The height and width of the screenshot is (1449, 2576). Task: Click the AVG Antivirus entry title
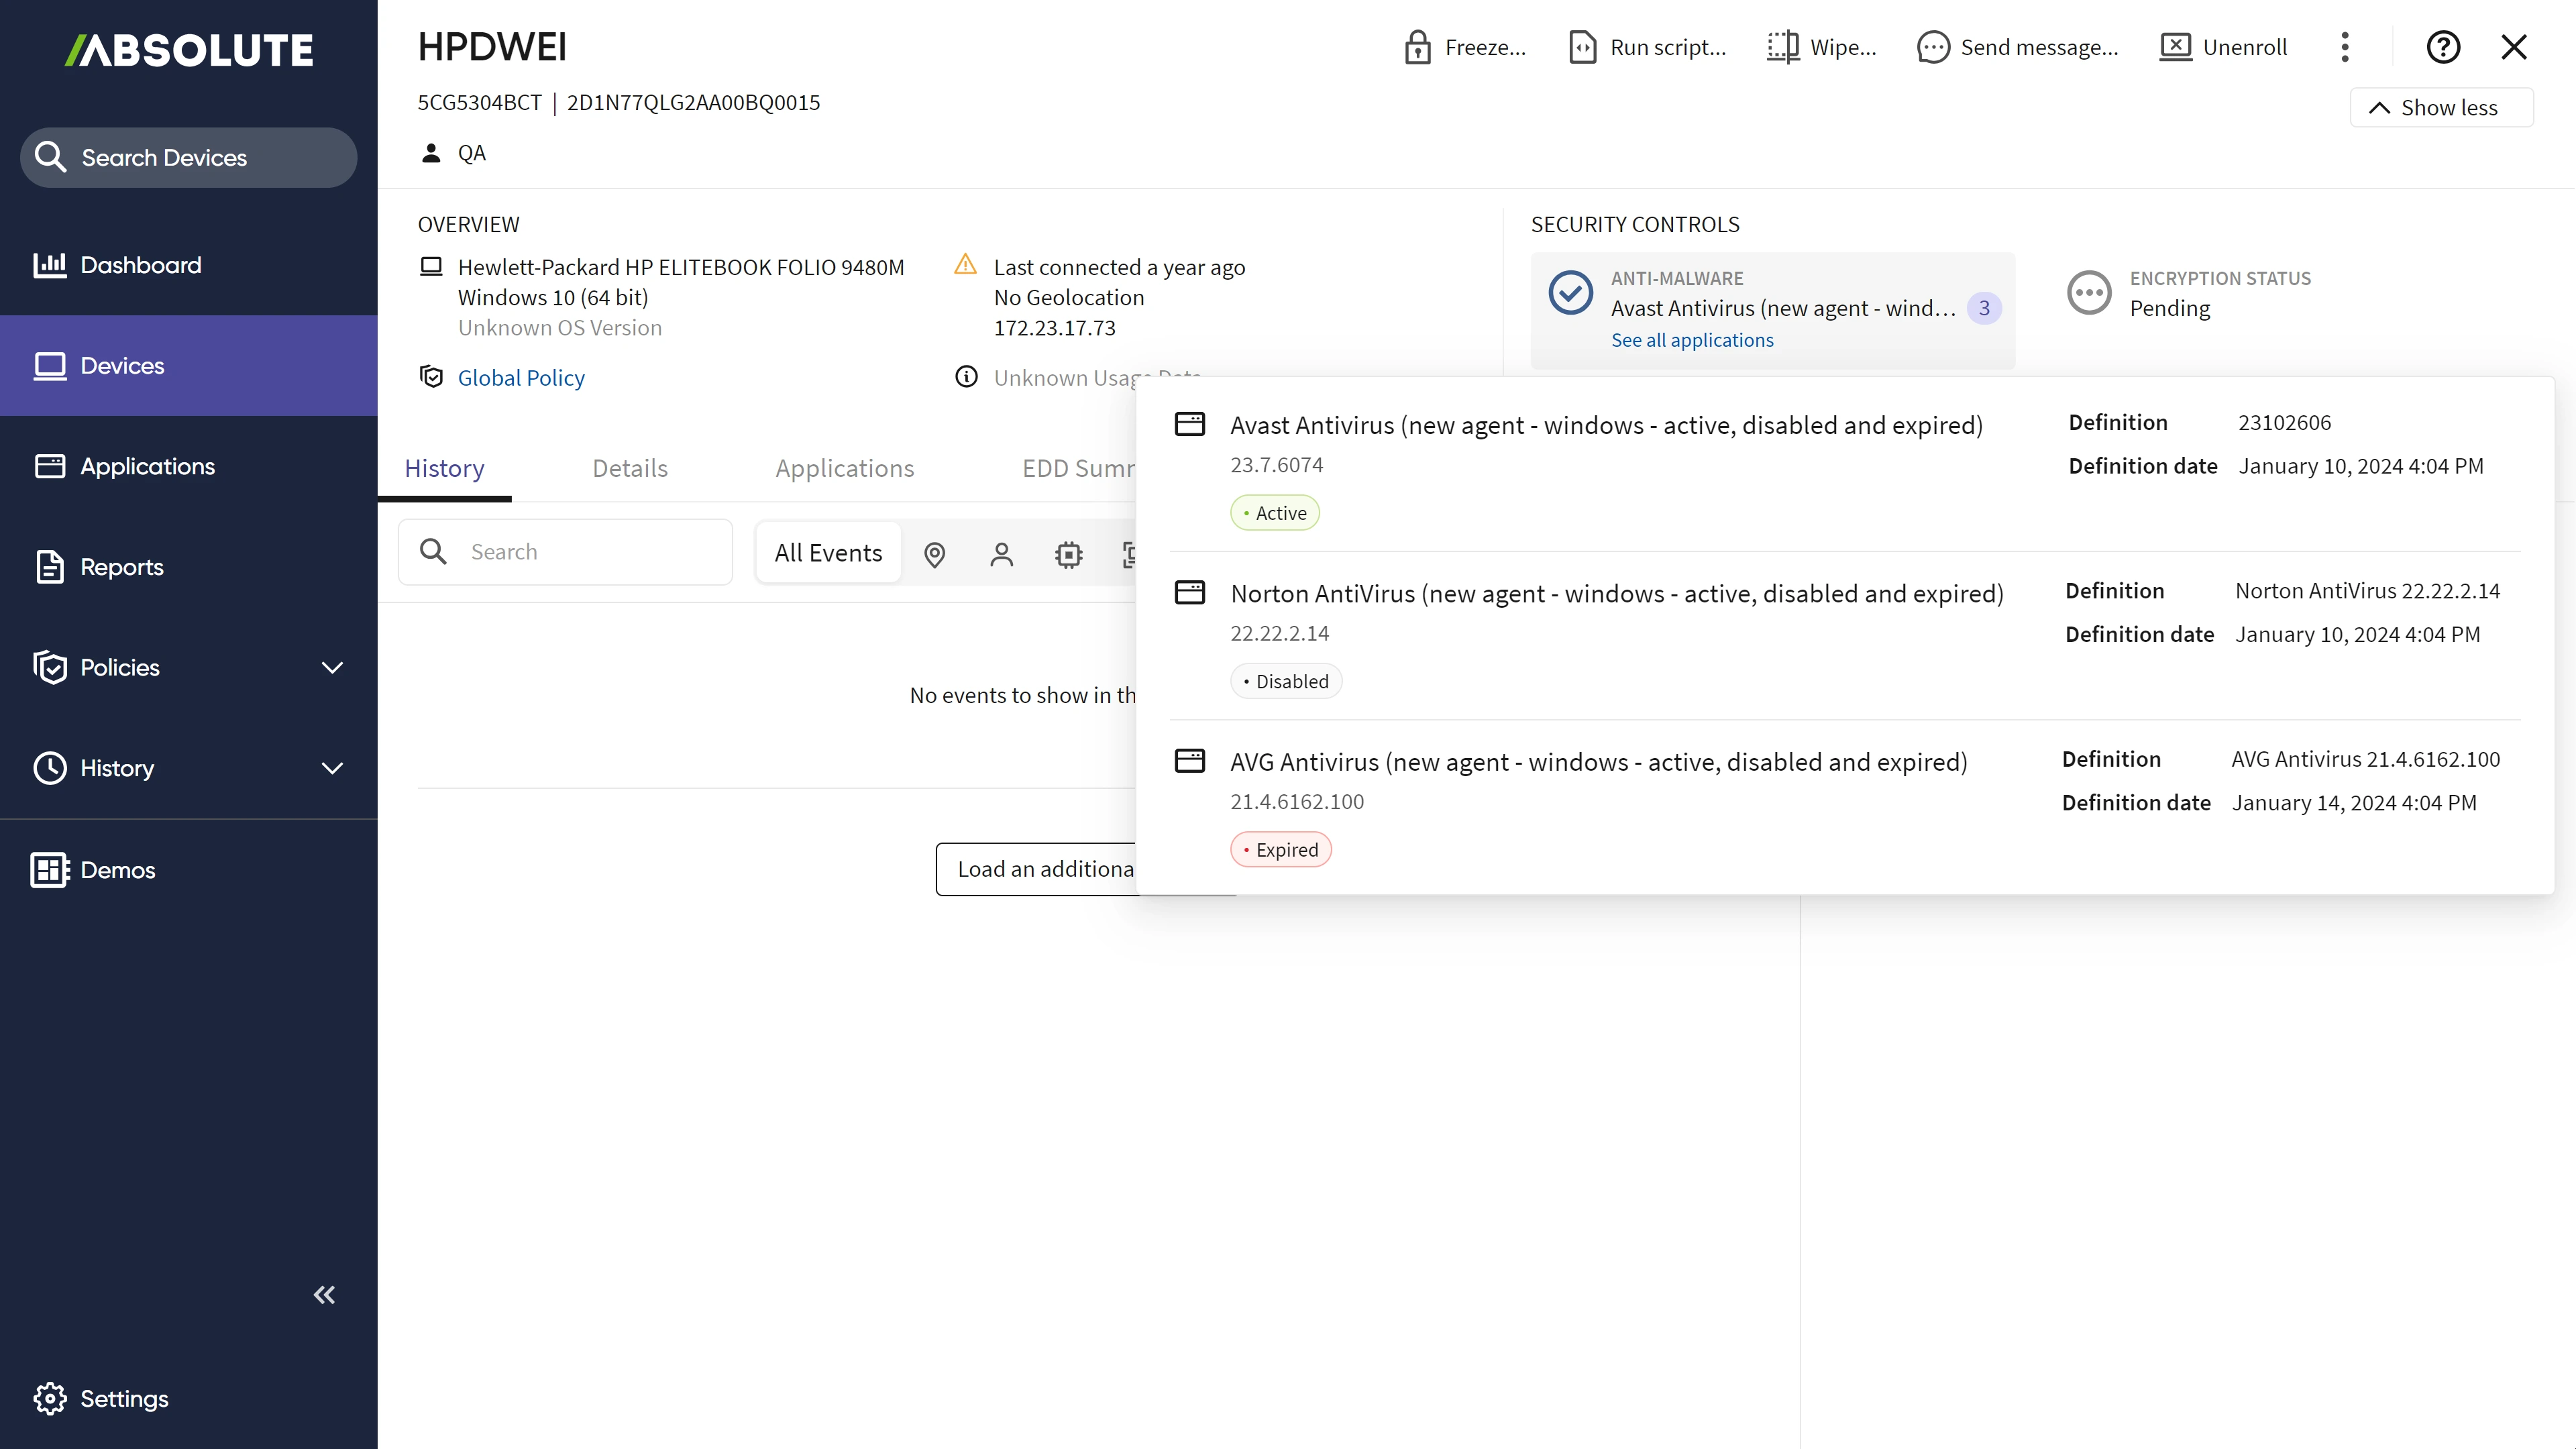pyautogui.click(x=1599, y=762)
